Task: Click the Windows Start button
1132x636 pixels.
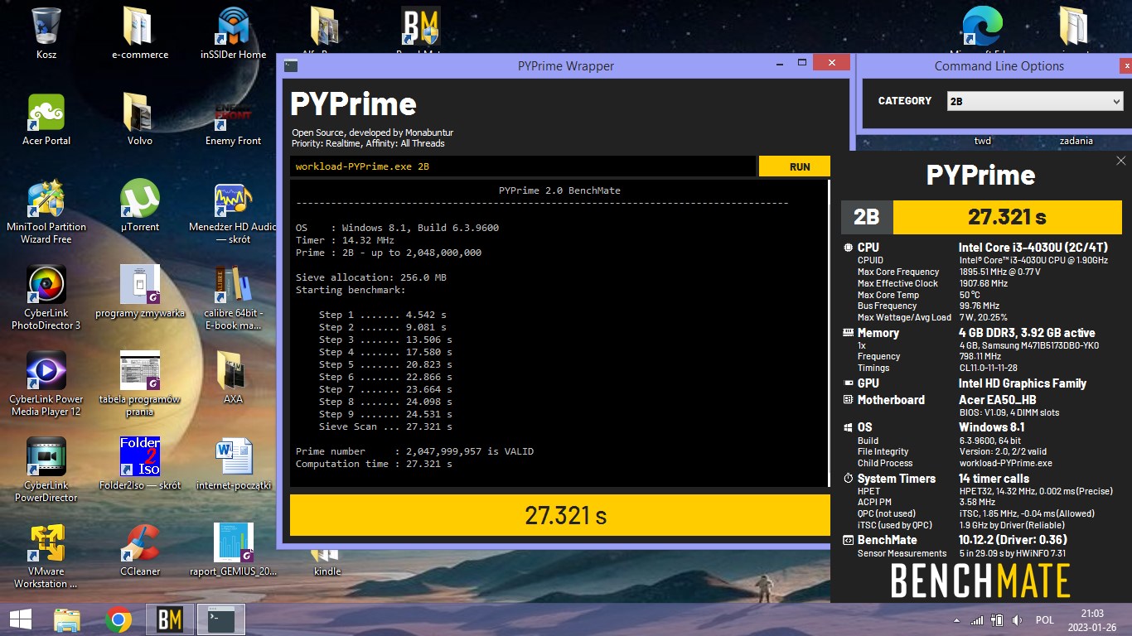Action: pyautogui.click(x=21, y=619)
